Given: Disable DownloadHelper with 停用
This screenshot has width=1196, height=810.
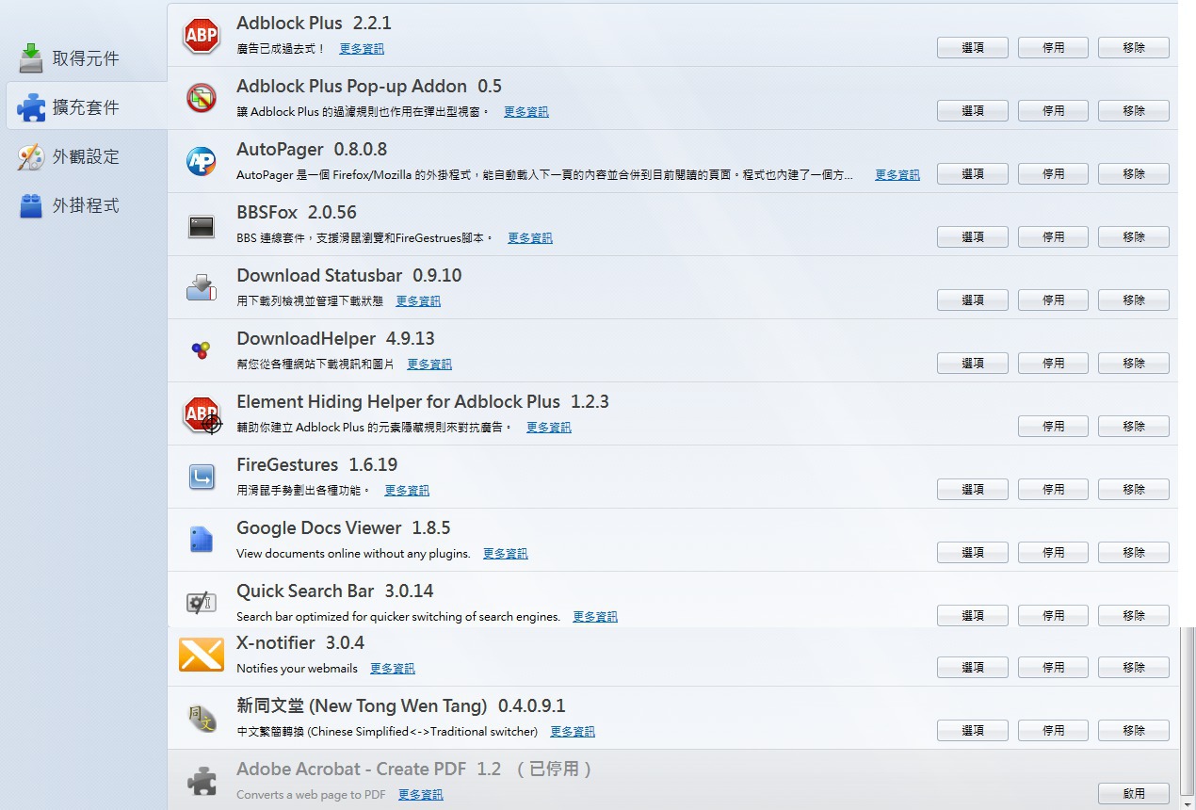Looking at the screenshot, I should click(x=1053, y=364).
